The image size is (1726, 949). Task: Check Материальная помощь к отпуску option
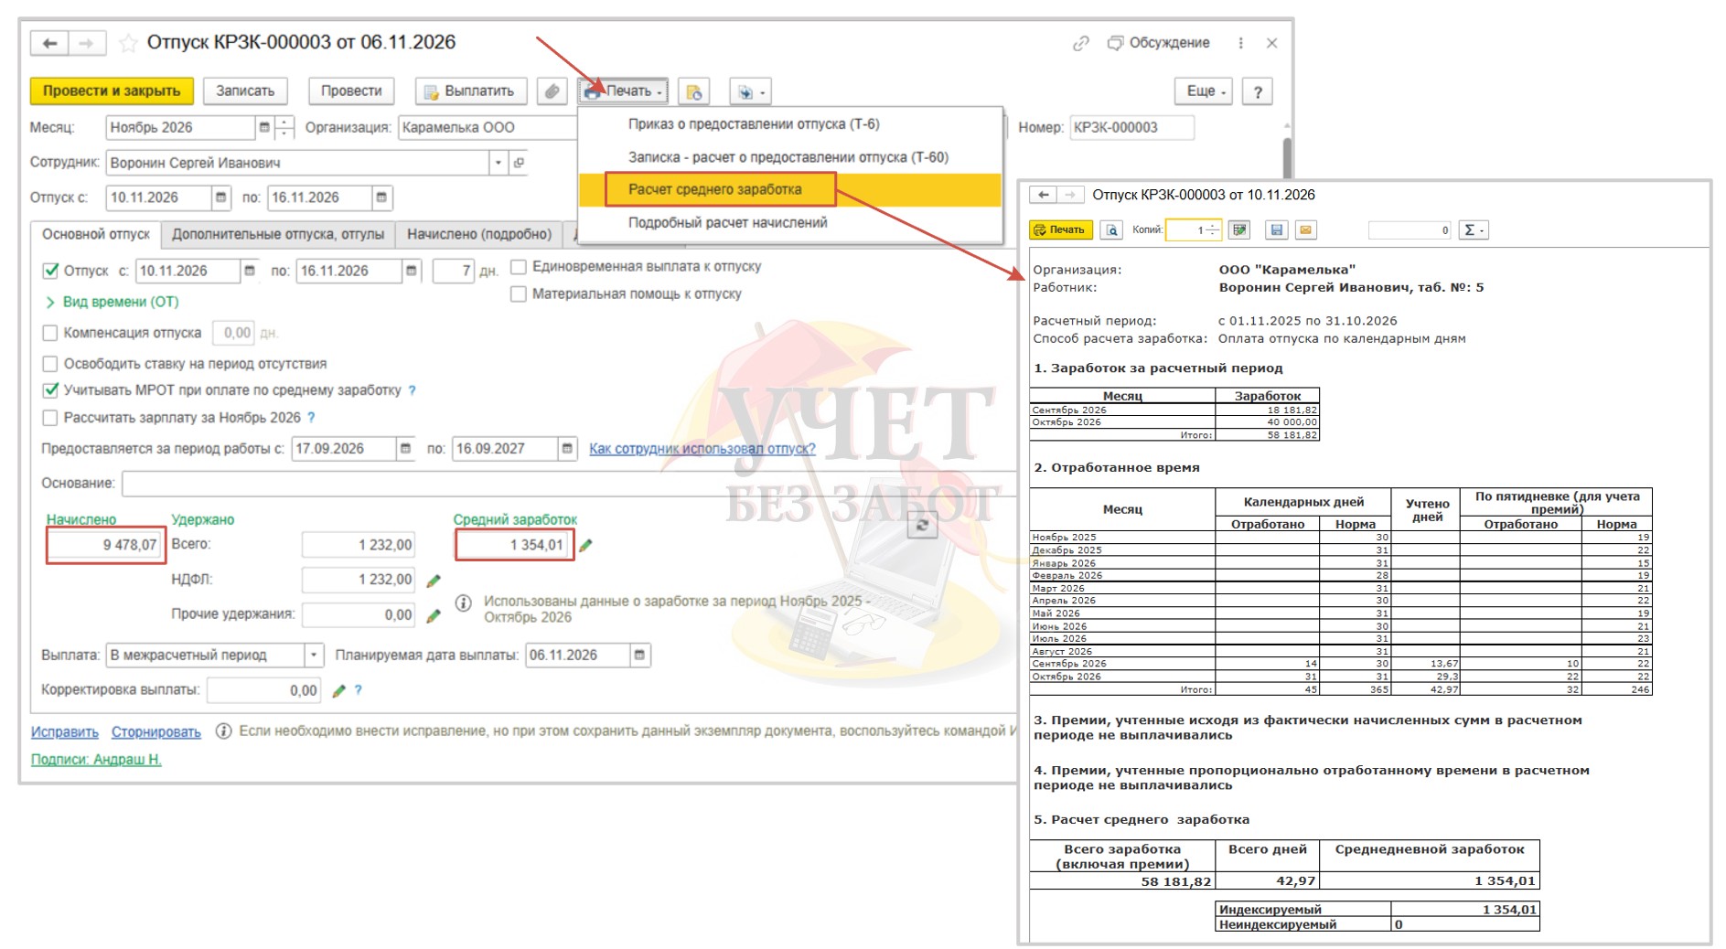pos(519,294)
